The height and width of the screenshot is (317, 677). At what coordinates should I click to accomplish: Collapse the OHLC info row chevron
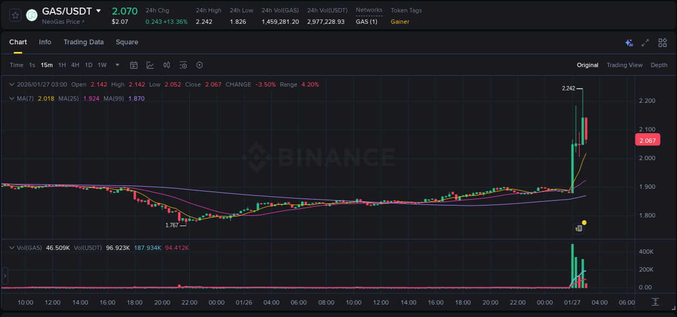point(11,84)
